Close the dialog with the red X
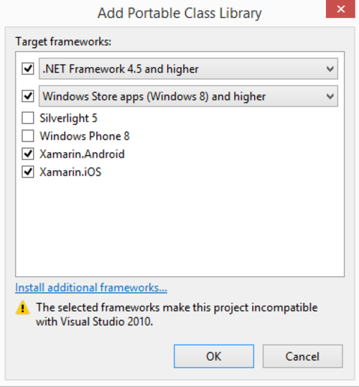 click(x=340, y=9)
